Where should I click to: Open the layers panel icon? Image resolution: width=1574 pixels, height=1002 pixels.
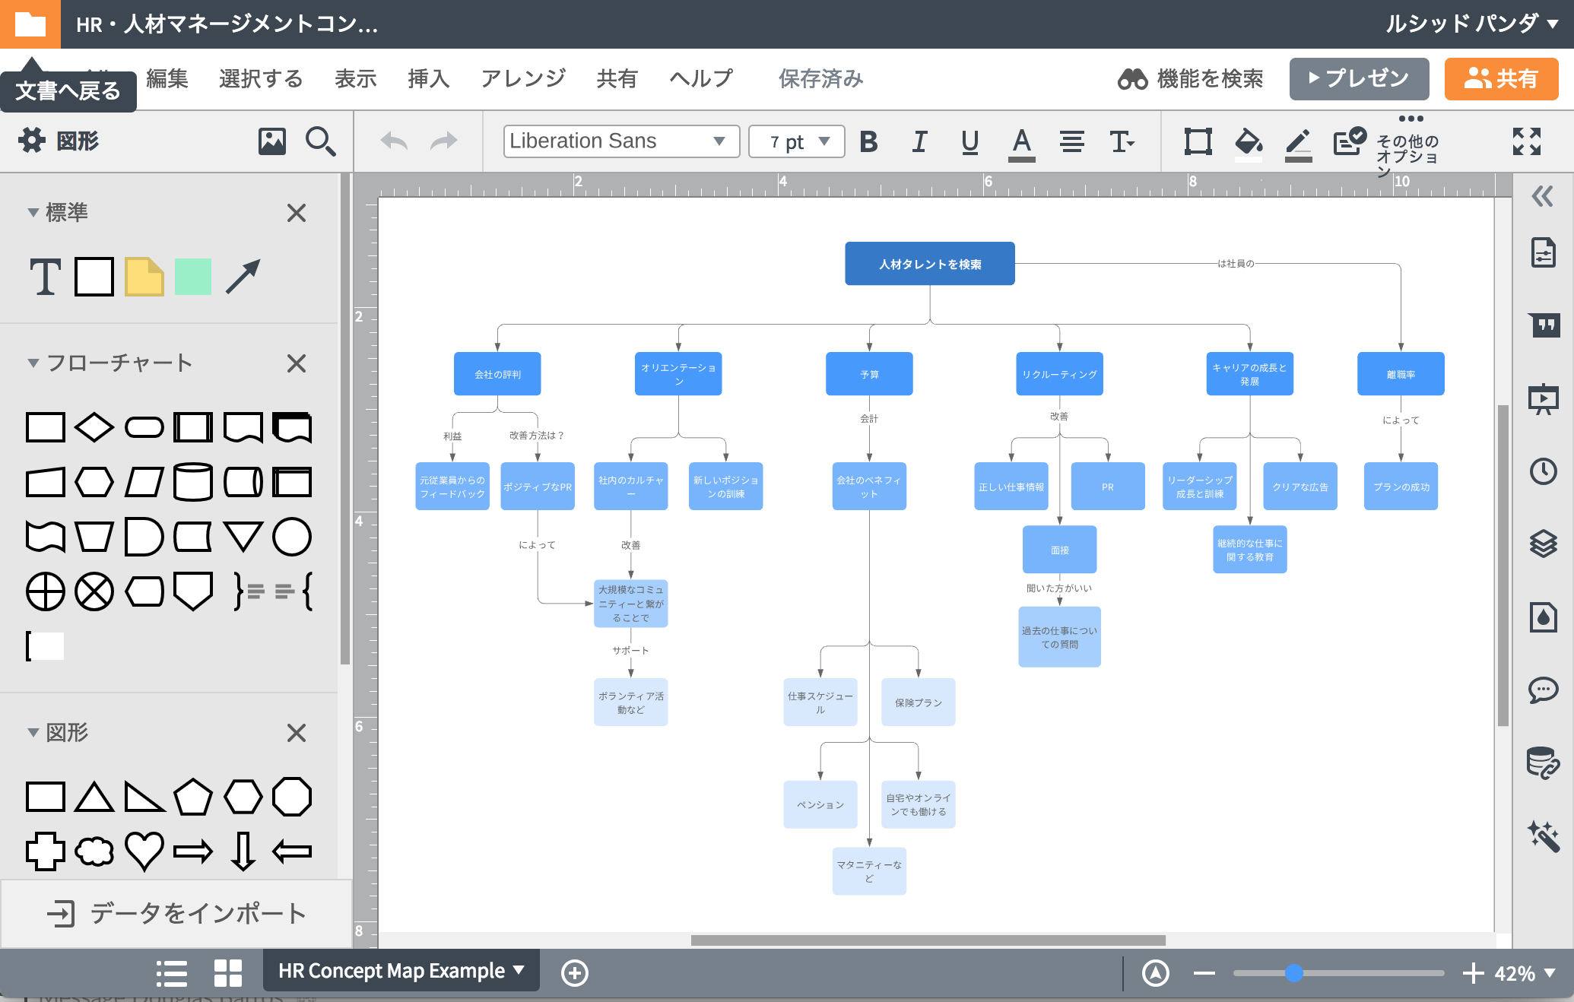point(1543,544)
